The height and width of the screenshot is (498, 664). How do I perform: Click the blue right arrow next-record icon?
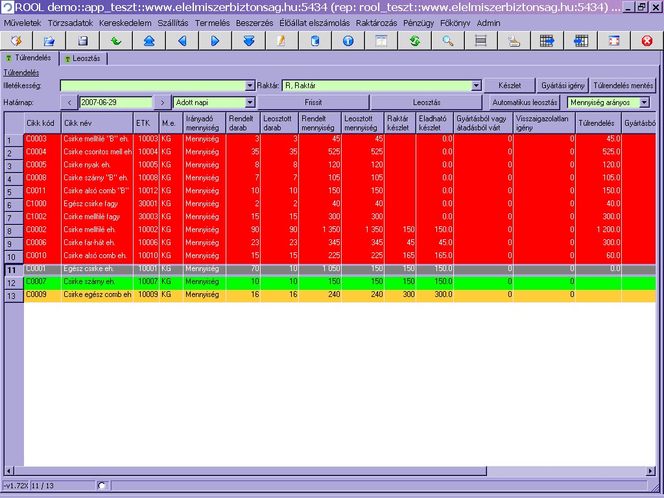point(215,41)
